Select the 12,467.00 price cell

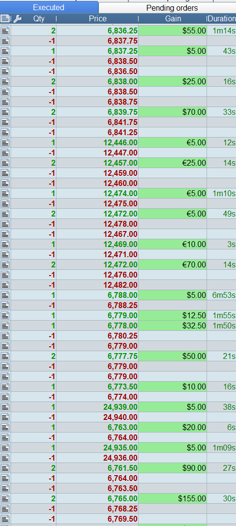pyautogui.click(x=97, y=234)
